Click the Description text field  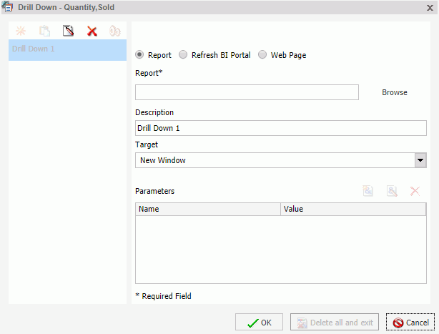(x=280, y=128)
